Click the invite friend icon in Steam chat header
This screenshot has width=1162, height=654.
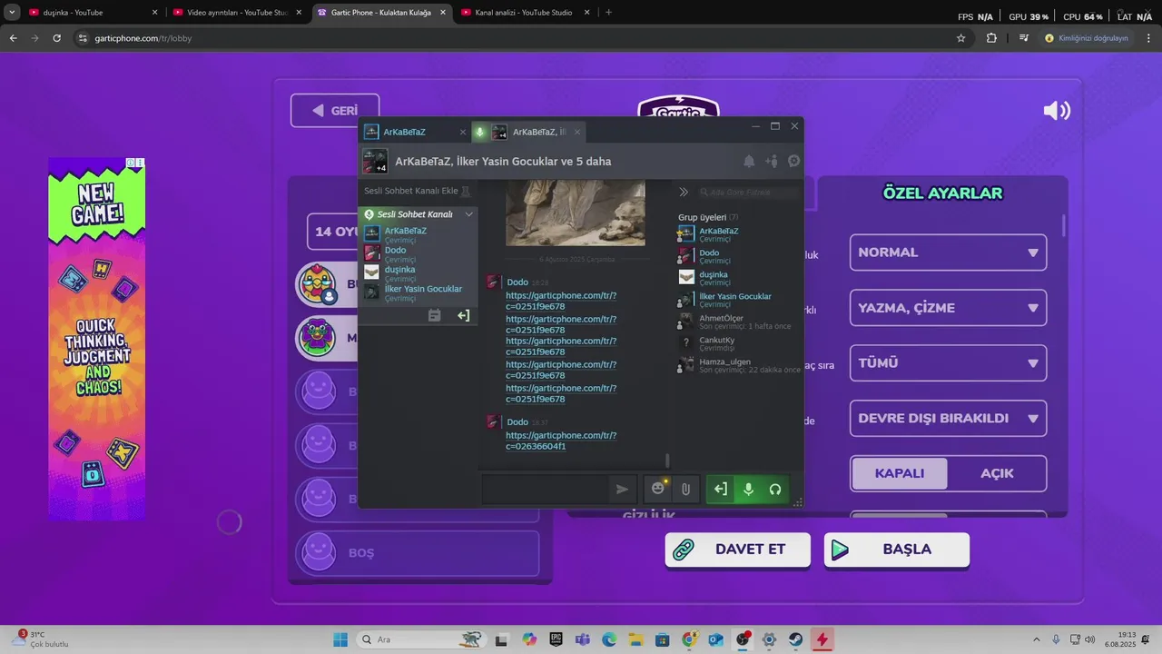click(x=772, y=161)
